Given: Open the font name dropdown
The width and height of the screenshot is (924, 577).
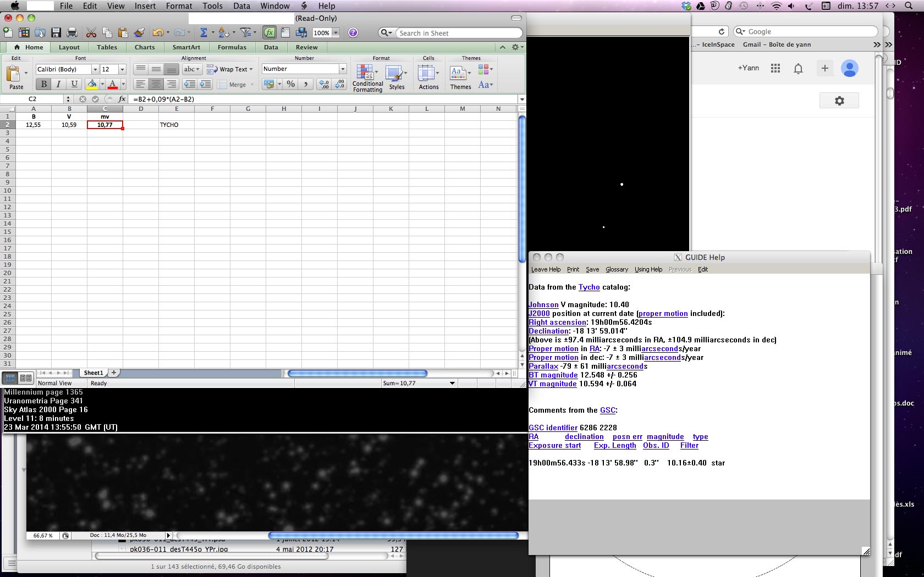Looking at the screenshot, I should point(95,69).
